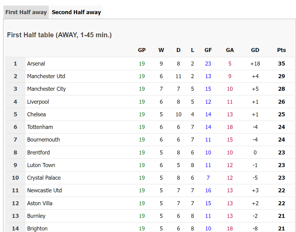Open Manchester City team page
The height and width of the screenshot is (232, 296).
(x=46, y=89)
